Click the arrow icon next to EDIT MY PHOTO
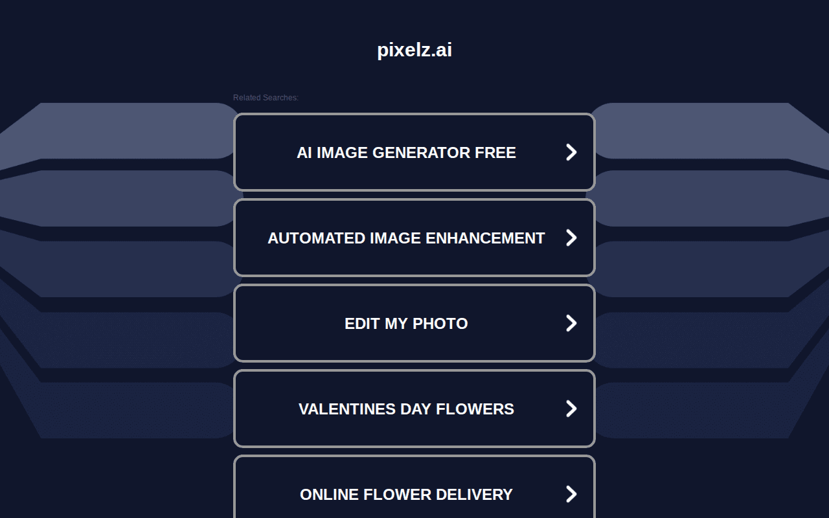Viewport: 829px width, 518px height. [x=571, y=322]
